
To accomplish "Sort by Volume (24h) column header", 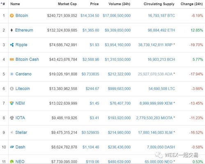I will (x=119, y=4).
